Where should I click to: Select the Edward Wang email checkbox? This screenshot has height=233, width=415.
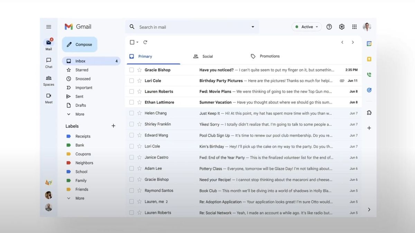(131, 135)
